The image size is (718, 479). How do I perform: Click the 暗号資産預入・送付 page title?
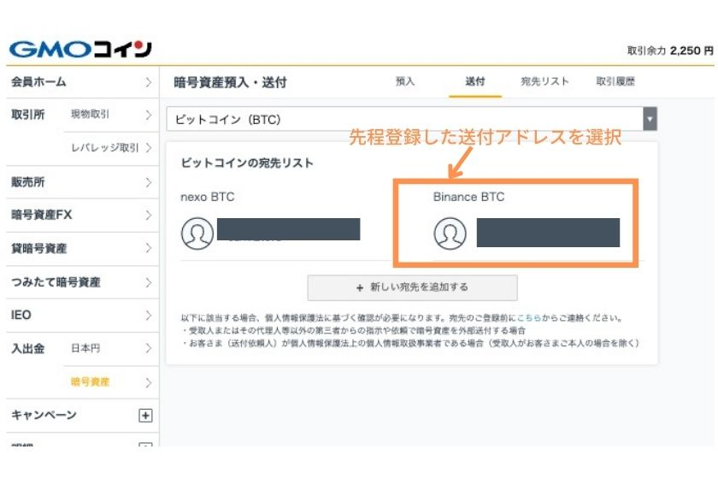[x=230, y=82]
